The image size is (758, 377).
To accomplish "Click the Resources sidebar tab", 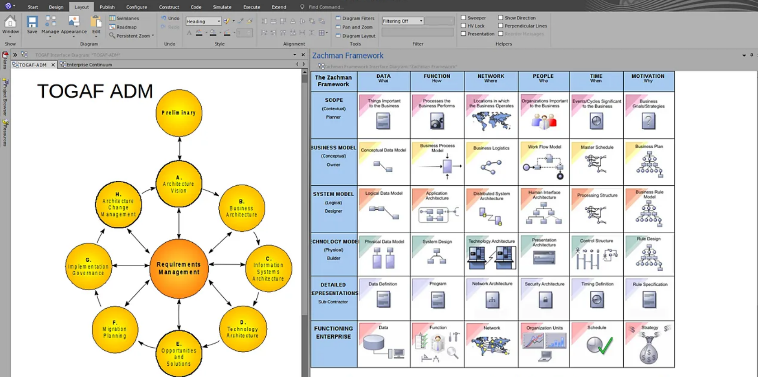I will tap(5, 133).
